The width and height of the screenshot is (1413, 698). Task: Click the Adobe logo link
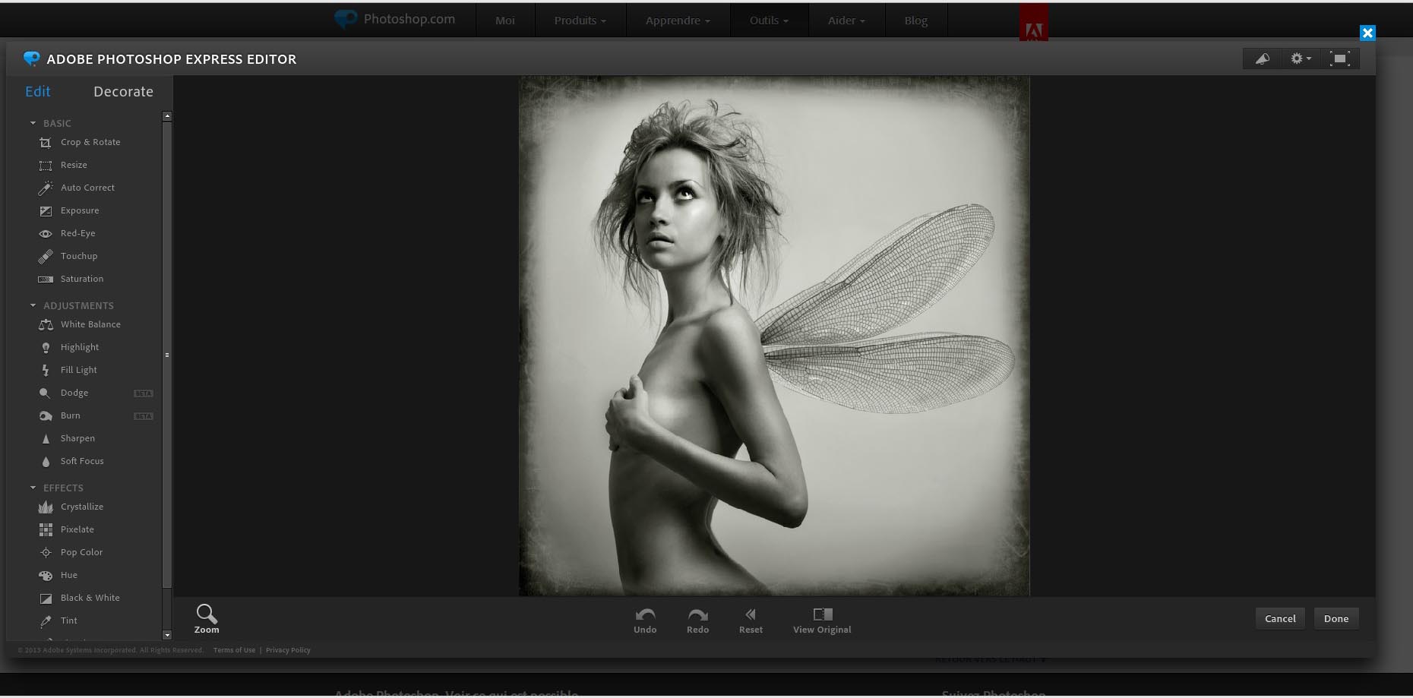(1033, 23)
